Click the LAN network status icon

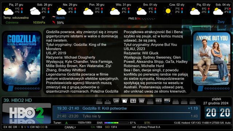[x=116, y=101]
